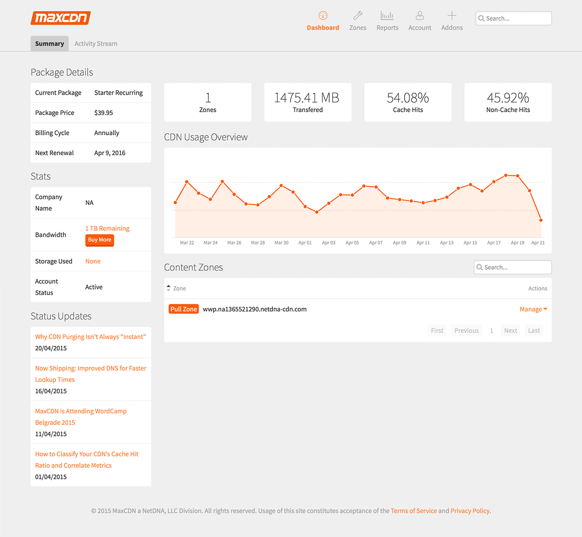Click the 45.92% Non-Cache Hits card
The width and height of the screenshot is (582, 537).
tap(508, 103)
